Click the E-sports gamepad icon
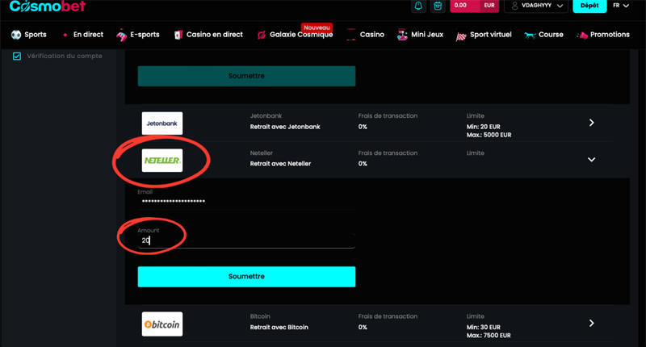The width and height of the screenshot is (646, 347). tap(122, 36)
